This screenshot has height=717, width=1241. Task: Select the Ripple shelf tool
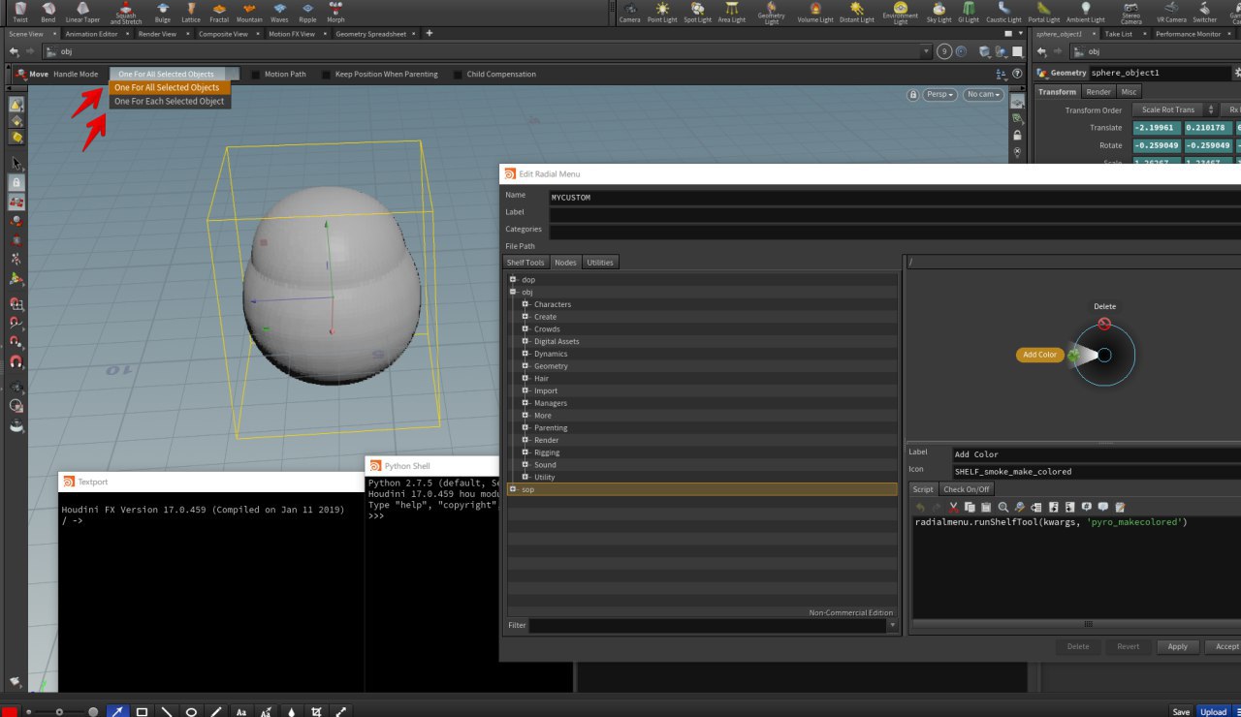point(307,12)
